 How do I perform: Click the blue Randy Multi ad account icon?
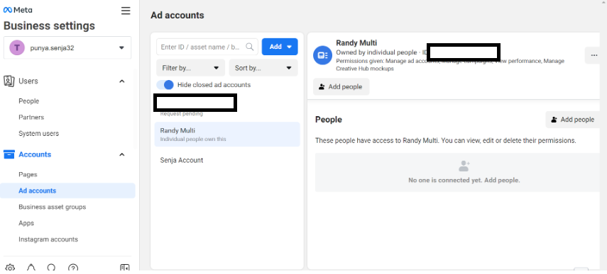click(322, 55)
